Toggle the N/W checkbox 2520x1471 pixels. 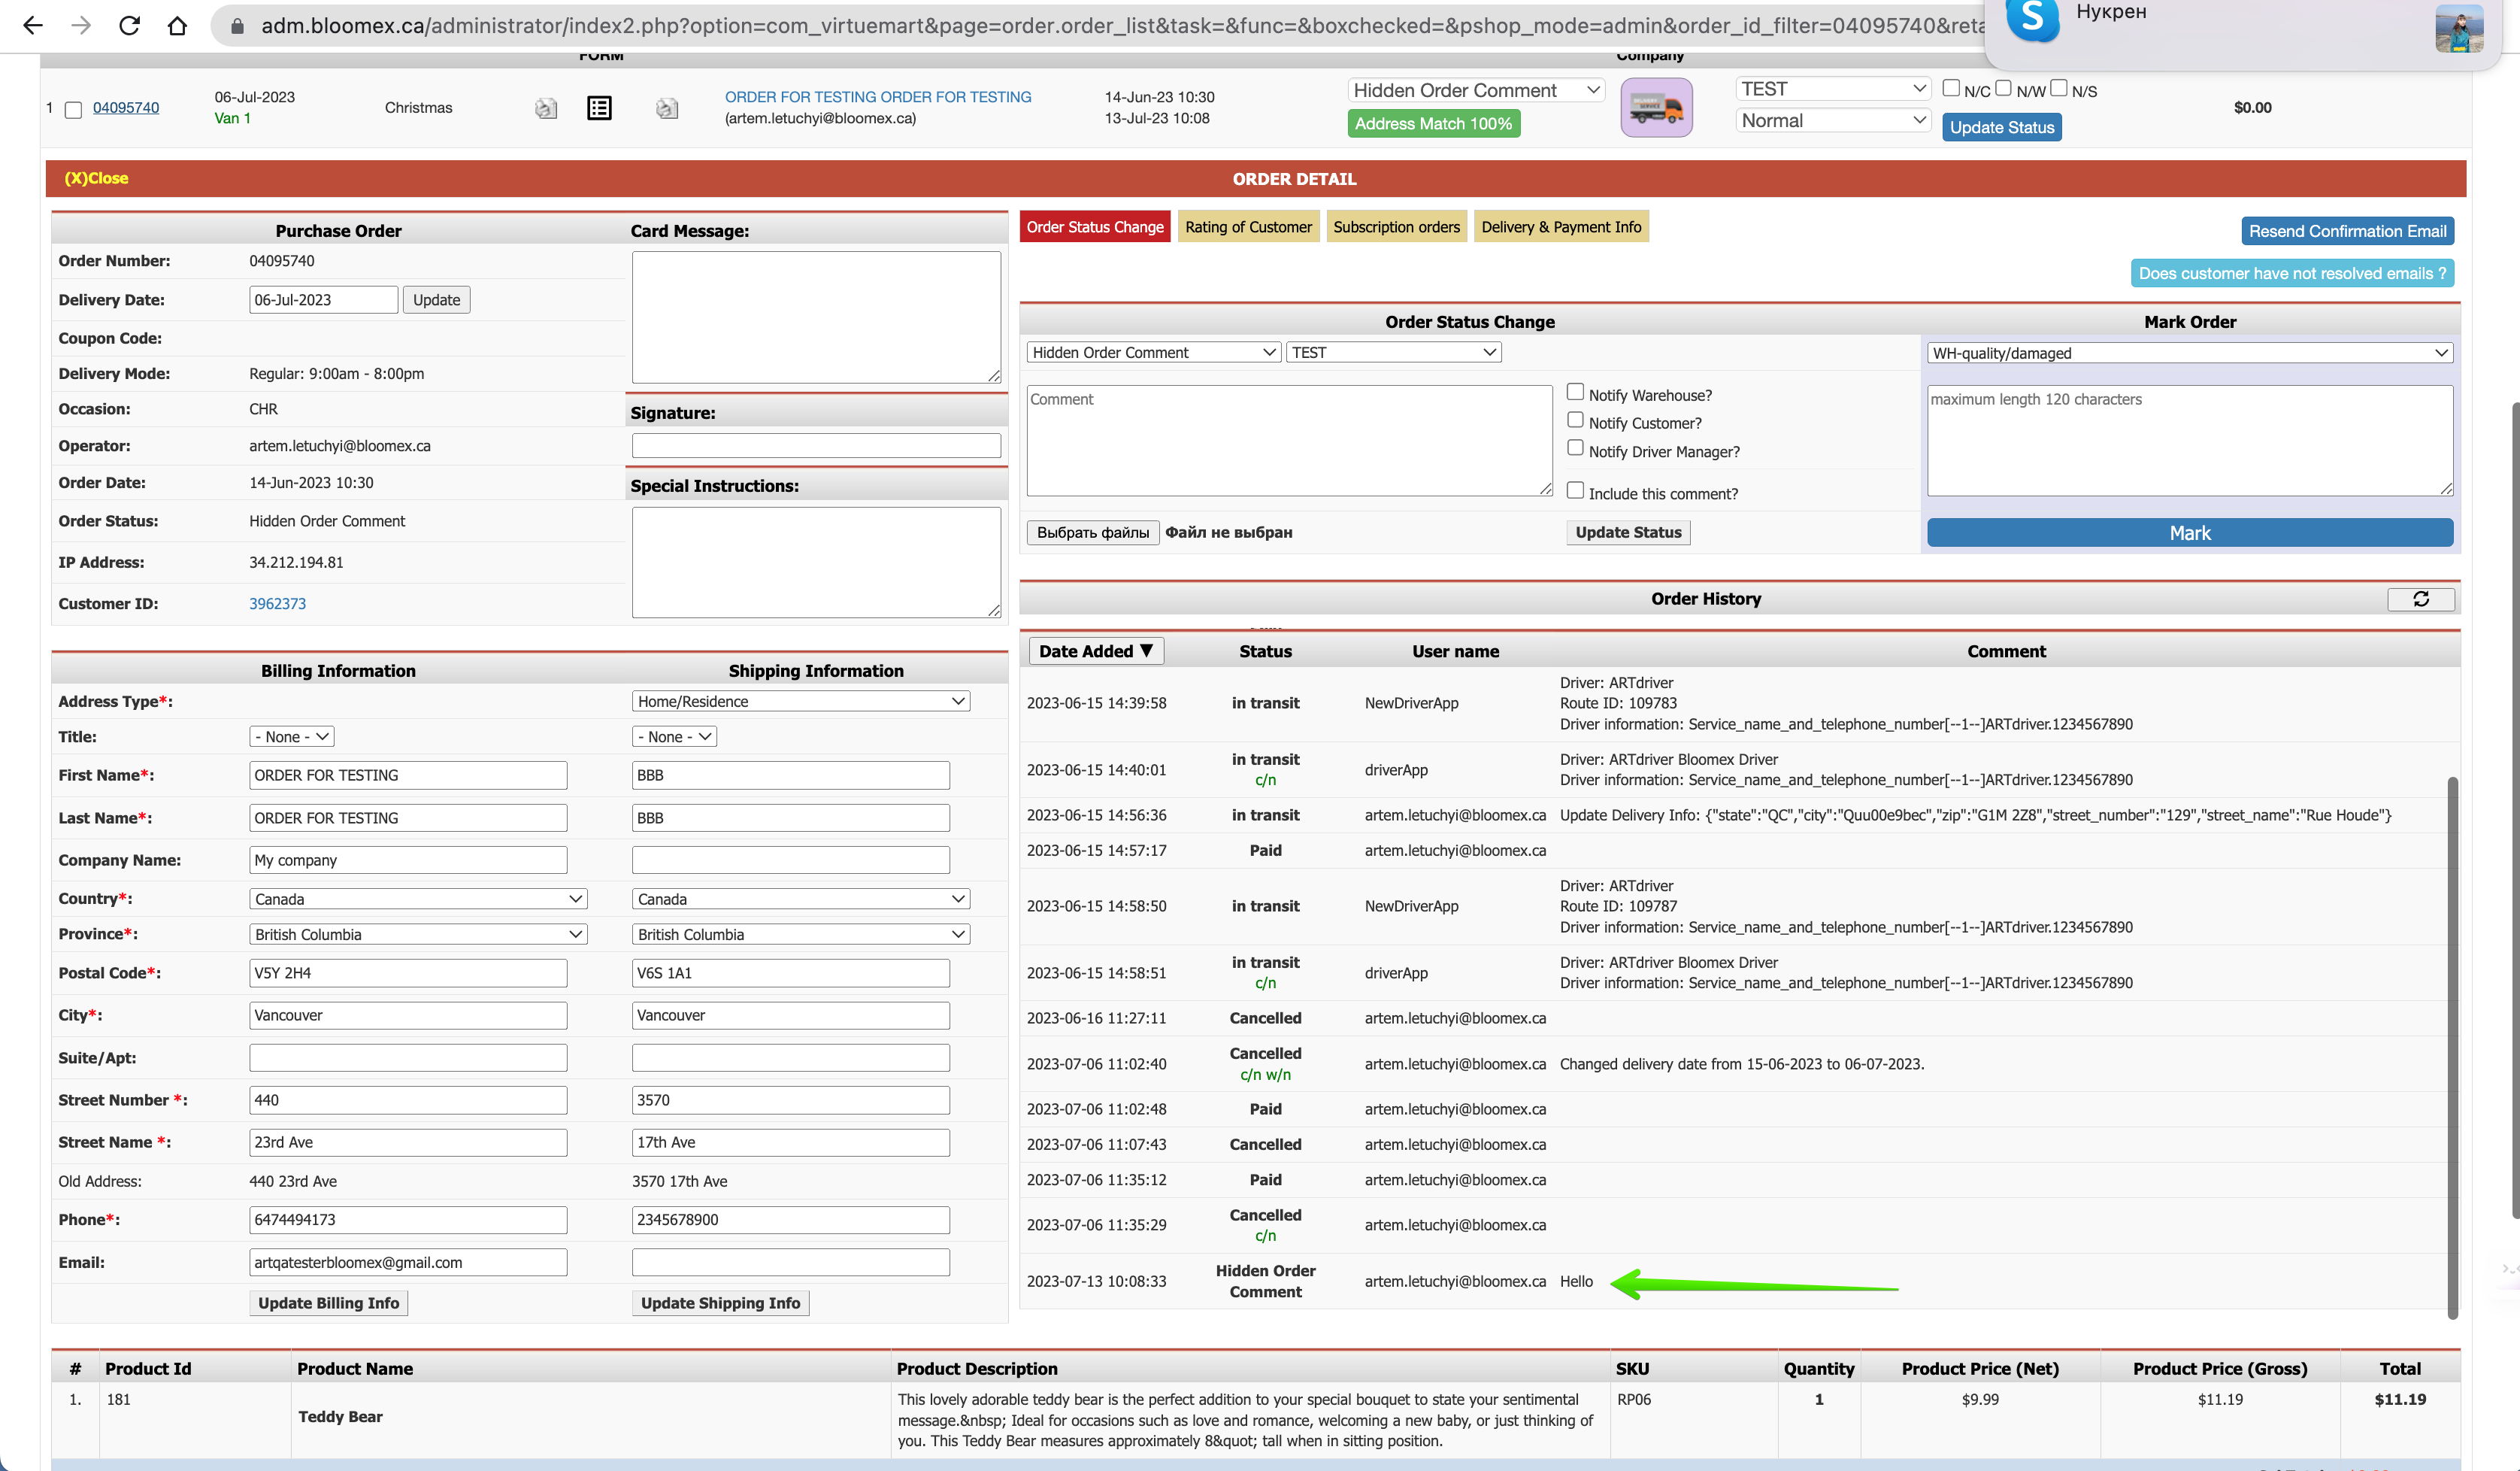[2003, 88]
